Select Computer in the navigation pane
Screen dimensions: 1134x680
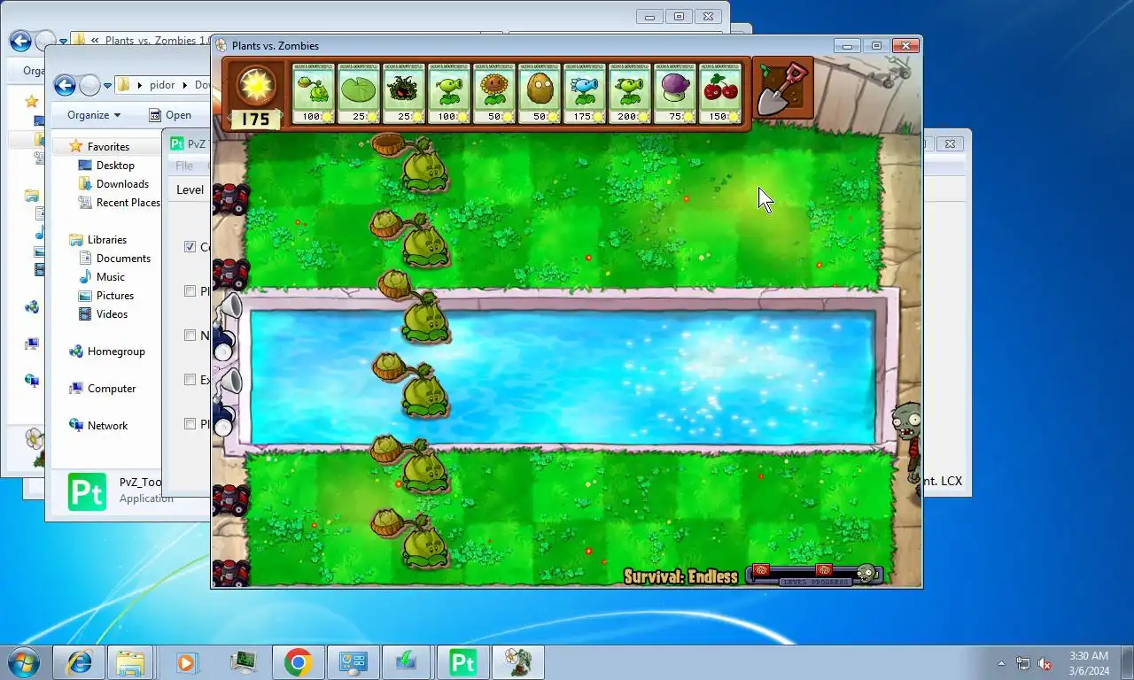click(112, 389)
